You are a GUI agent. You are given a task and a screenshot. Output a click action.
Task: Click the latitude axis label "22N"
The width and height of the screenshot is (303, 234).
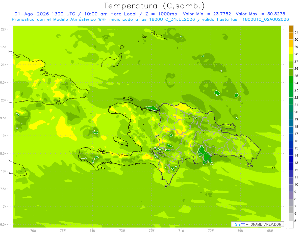4,29
